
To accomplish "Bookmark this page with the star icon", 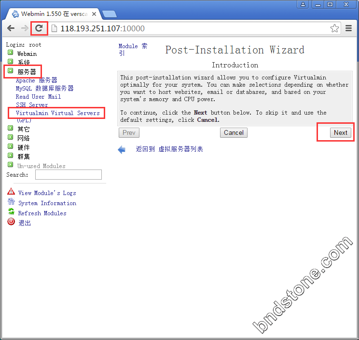I will (x=334, y=28).
